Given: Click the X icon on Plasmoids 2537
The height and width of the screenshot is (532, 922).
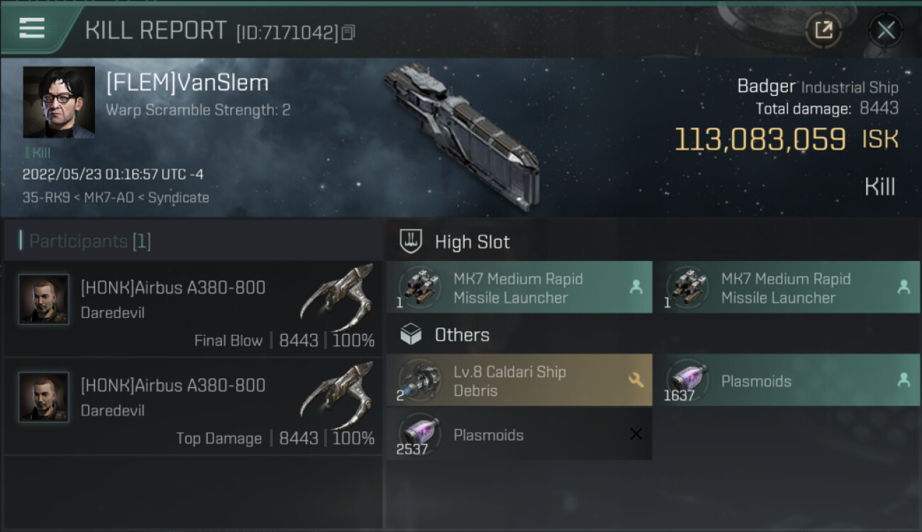Looking at the screenshot, I should pyautogui.click(x=635, y=434).
